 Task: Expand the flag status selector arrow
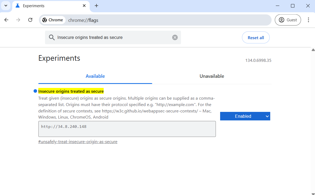267,116
